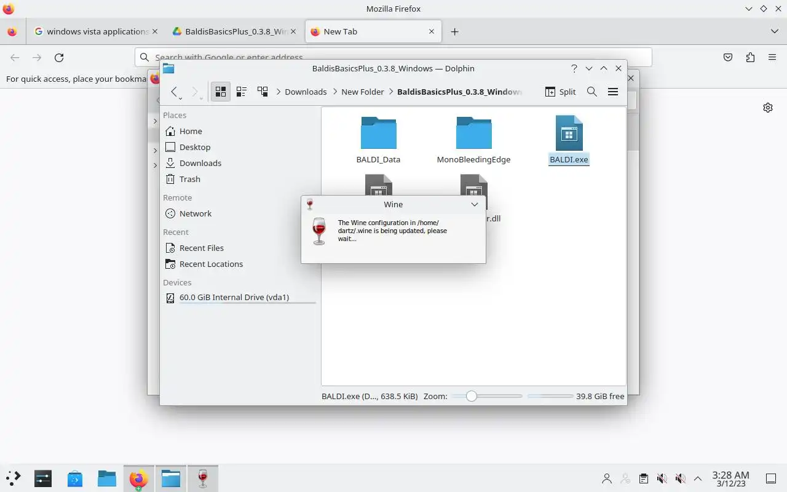Go forward in Dolphin folder history
Screen dimensions: 787x492
pyautogui.click(x=196, y=92)
